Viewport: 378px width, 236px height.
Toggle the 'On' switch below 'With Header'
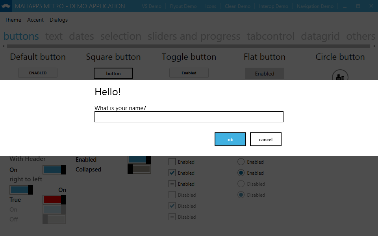tap(54, 170)
